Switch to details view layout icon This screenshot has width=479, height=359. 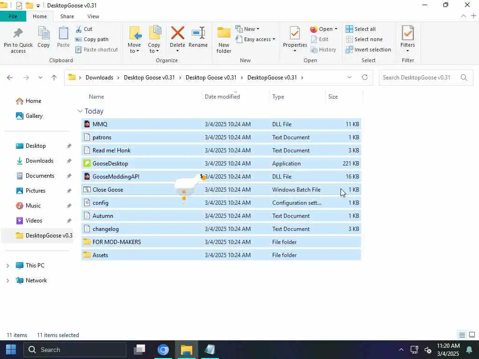[x=462, y=335]
